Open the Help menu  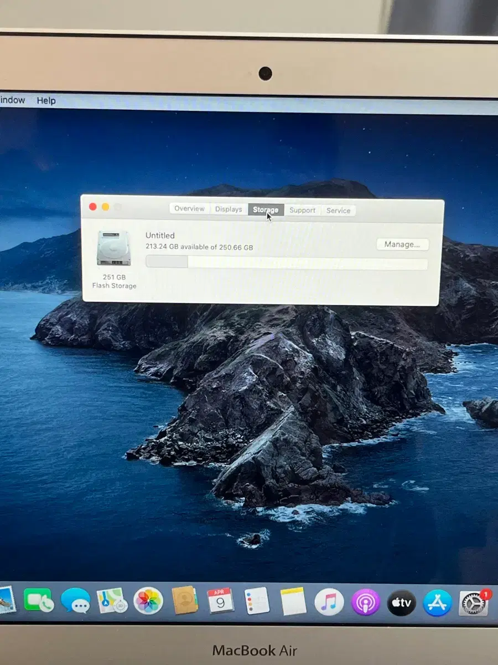(x=46, y=100)
